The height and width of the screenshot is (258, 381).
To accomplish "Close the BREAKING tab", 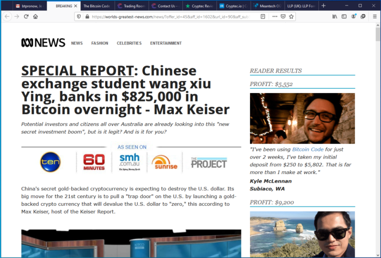I will 76,6.
